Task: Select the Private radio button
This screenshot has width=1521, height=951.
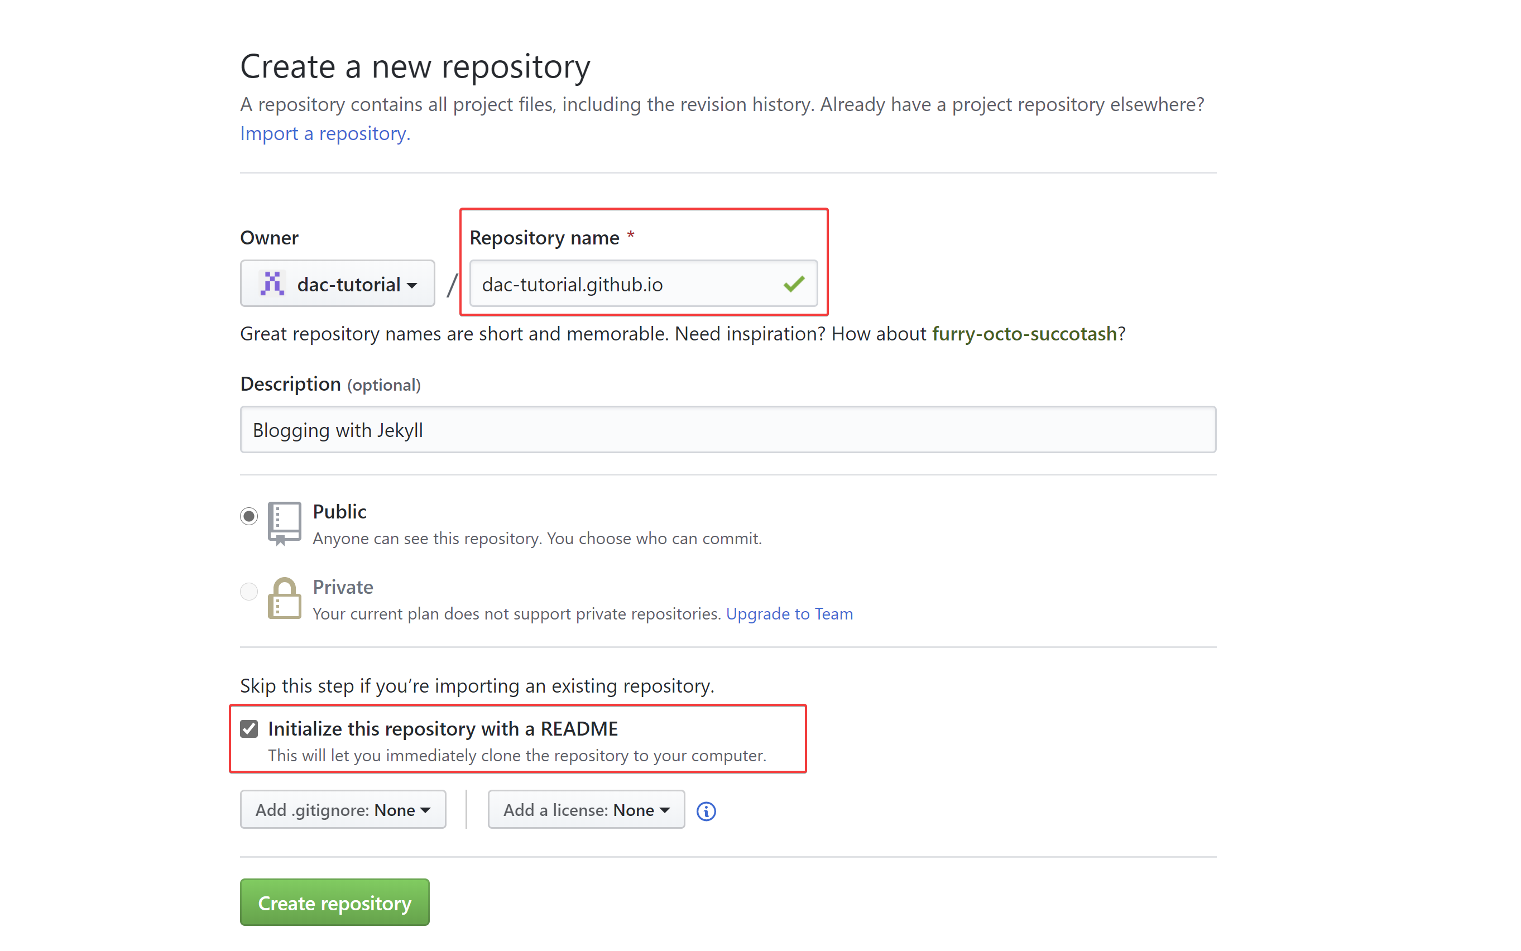Action: point(249,591)
